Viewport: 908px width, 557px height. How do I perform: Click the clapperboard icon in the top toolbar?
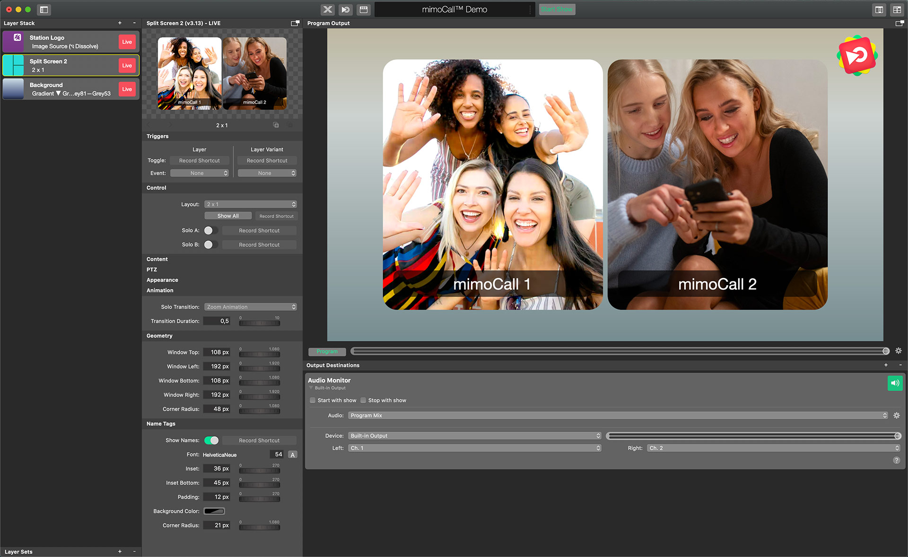tap(363, 9)
